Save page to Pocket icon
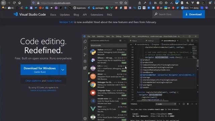The height and width of the screenshot is (121, 215). (121, 3)
